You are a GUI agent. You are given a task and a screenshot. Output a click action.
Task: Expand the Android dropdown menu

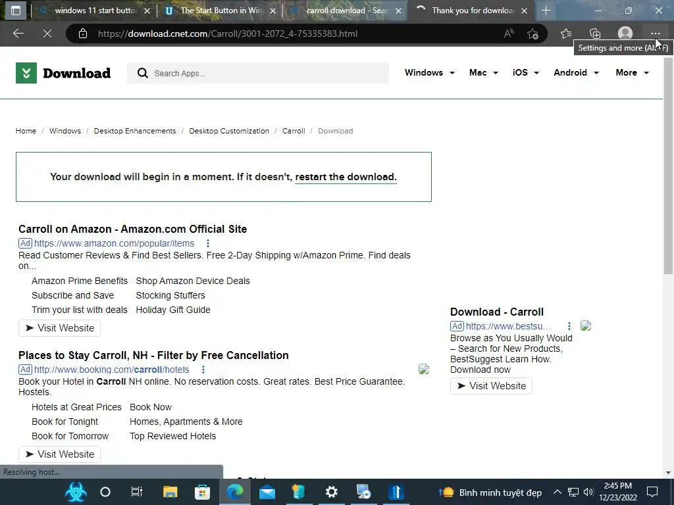576,72
